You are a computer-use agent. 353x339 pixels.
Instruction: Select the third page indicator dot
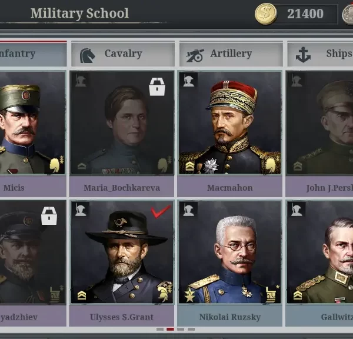coord(181,330)
